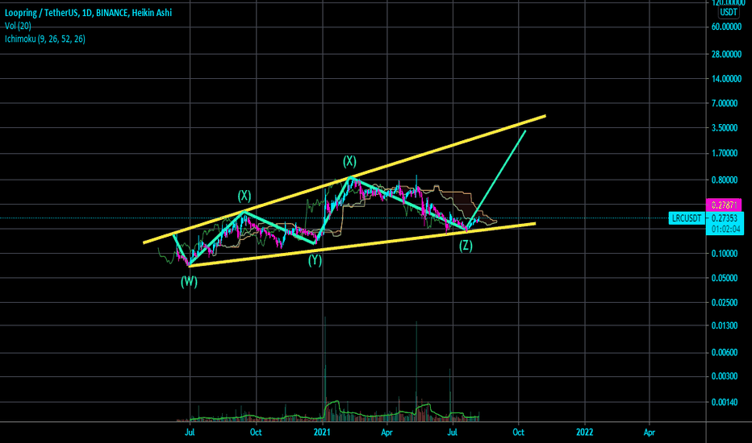Click the 0.00300 price axis level
The image size is (752, 443).
click(726, 376)
